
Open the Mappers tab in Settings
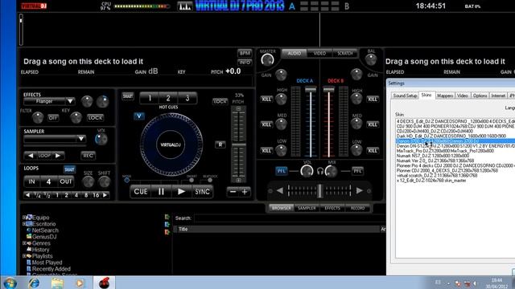point(445,96)
